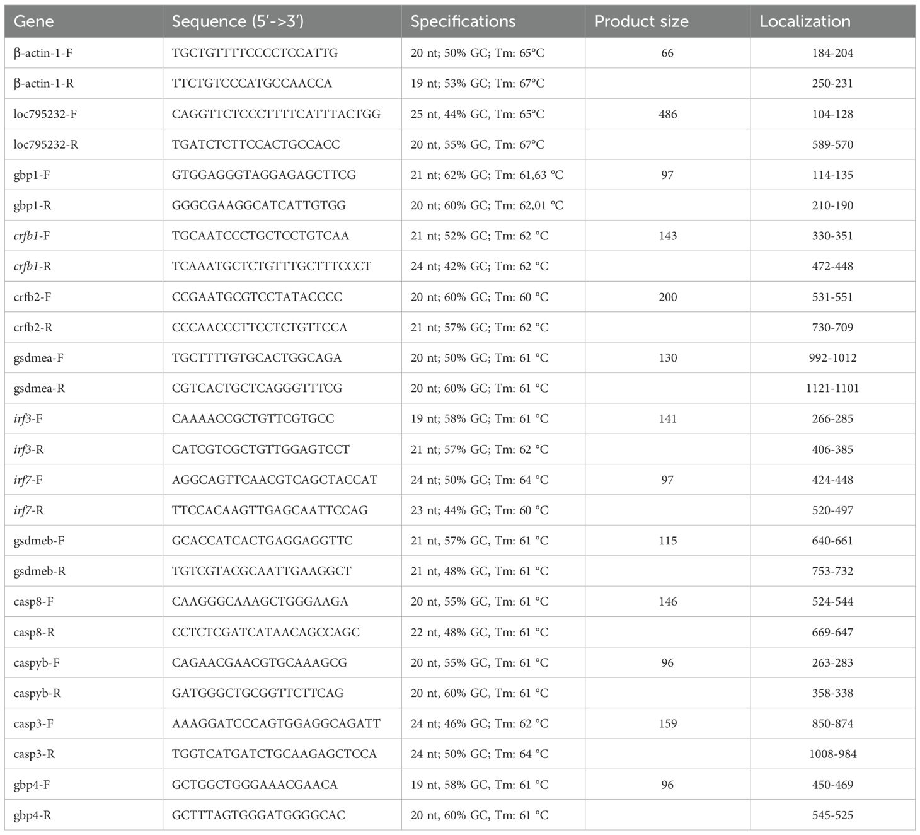
Task: Click the localization value 992-1012
Action: pyautogui.click(x=832, y=358)
